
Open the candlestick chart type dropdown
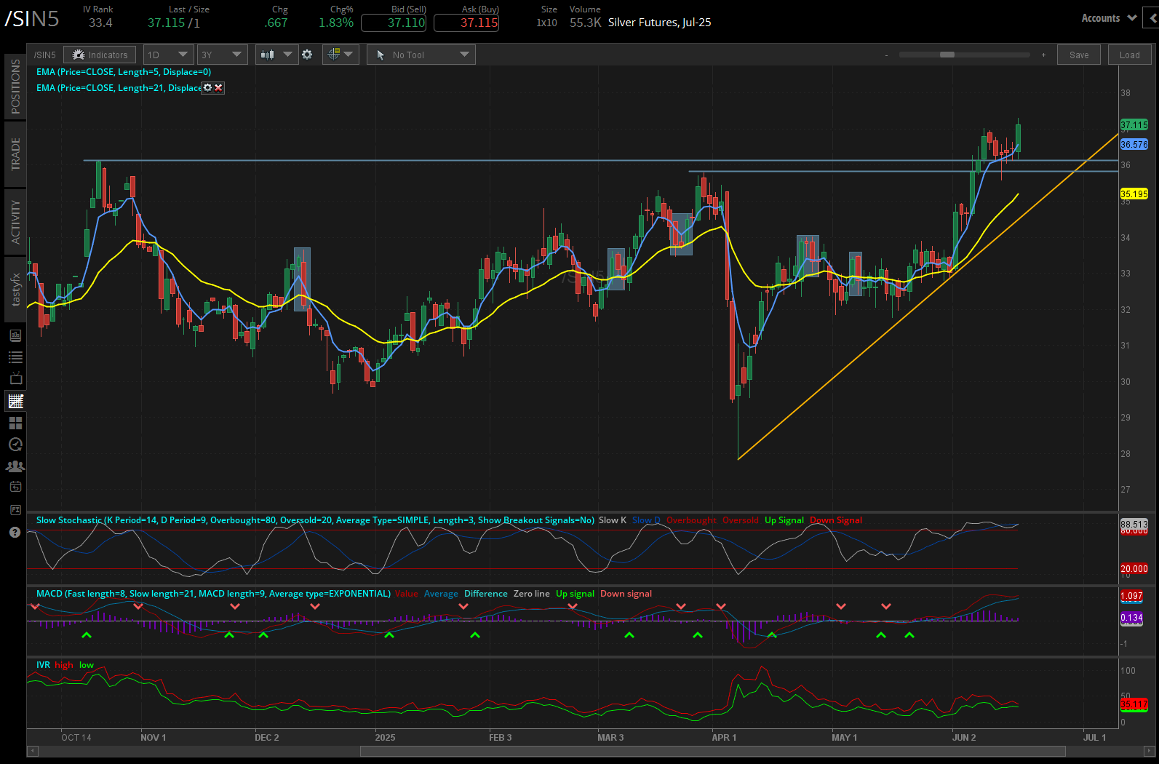[276, 55]
